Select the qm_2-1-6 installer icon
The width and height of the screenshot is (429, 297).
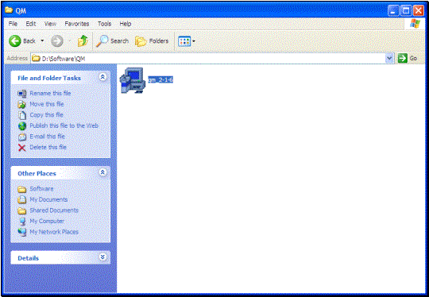tap(133, 80)
